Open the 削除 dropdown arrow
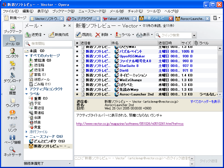This screenshot has height=168, width=224. coord(111,35)
